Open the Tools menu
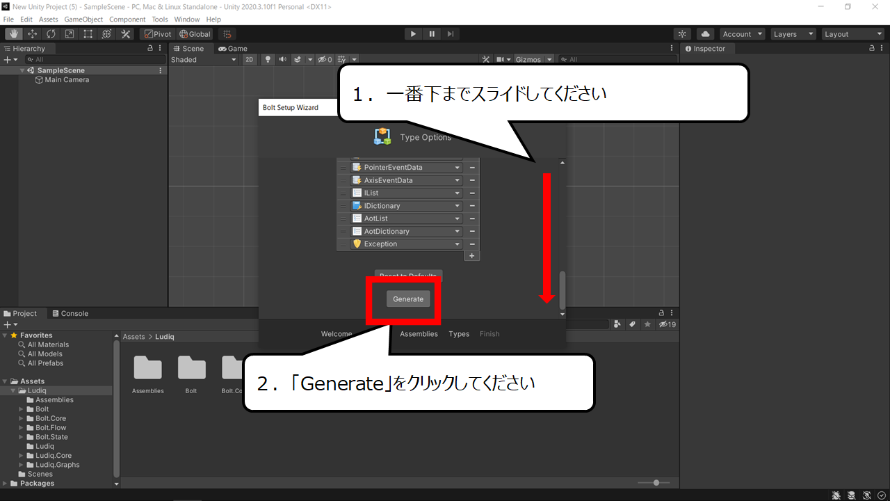 [160, 19]
